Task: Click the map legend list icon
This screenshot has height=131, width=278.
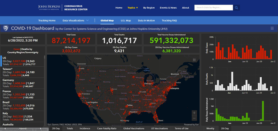Action: 194,60
